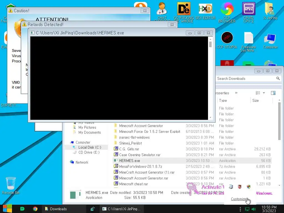The height and width of the screenshot is (213, 284).
Task: Click the change view icon in Explorer
Action: (x=258, y=93)
